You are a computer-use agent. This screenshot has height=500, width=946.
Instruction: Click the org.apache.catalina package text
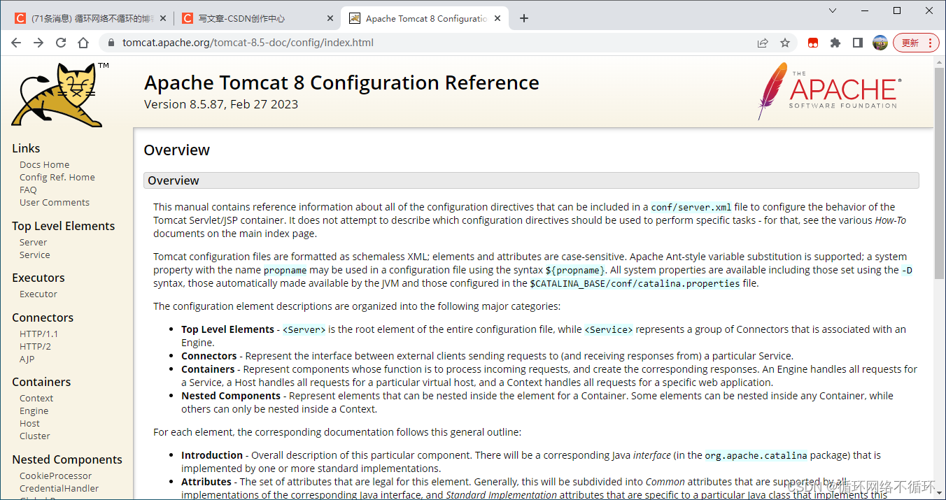tap(756, 456)
